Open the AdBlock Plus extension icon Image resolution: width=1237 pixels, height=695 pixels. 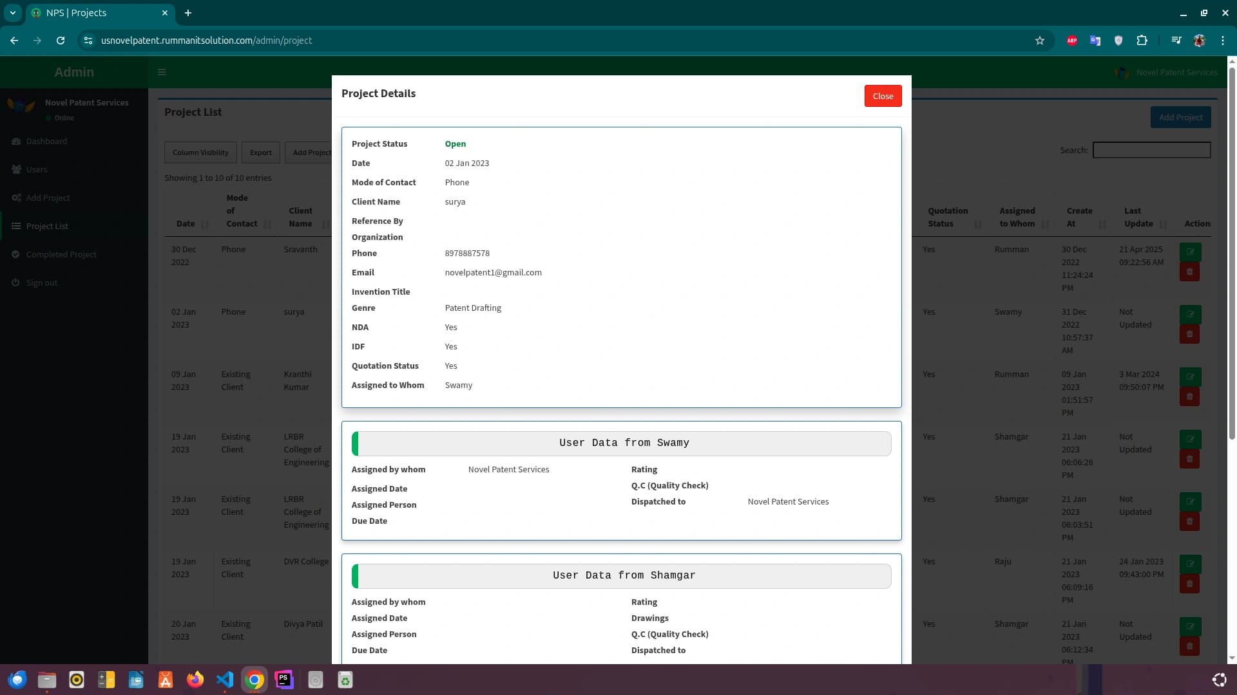click(x=1072, y=41)
